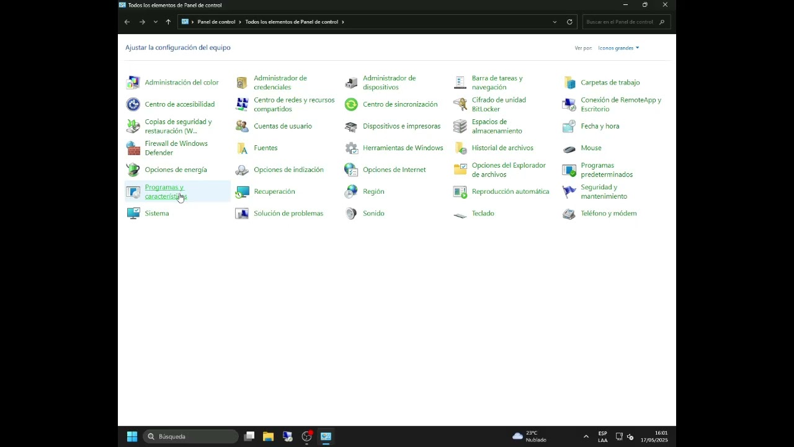Open the Sonido speaker icon
Screen dimensions: 794x447
(351, 213)
